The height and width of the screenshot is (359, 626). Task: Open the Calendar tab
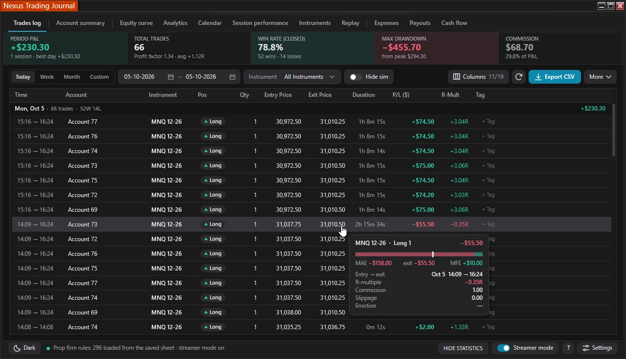click(209, 23)
